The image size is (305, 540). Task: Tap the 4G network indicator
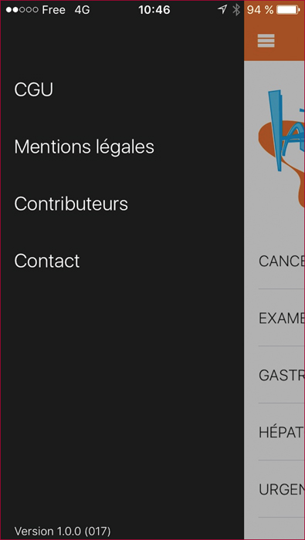pos(82,10)
